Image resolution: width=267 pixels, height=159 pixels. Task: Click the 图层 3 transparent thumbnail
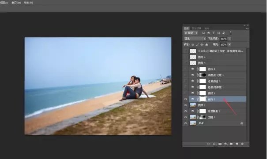click(x=193, y=63)
